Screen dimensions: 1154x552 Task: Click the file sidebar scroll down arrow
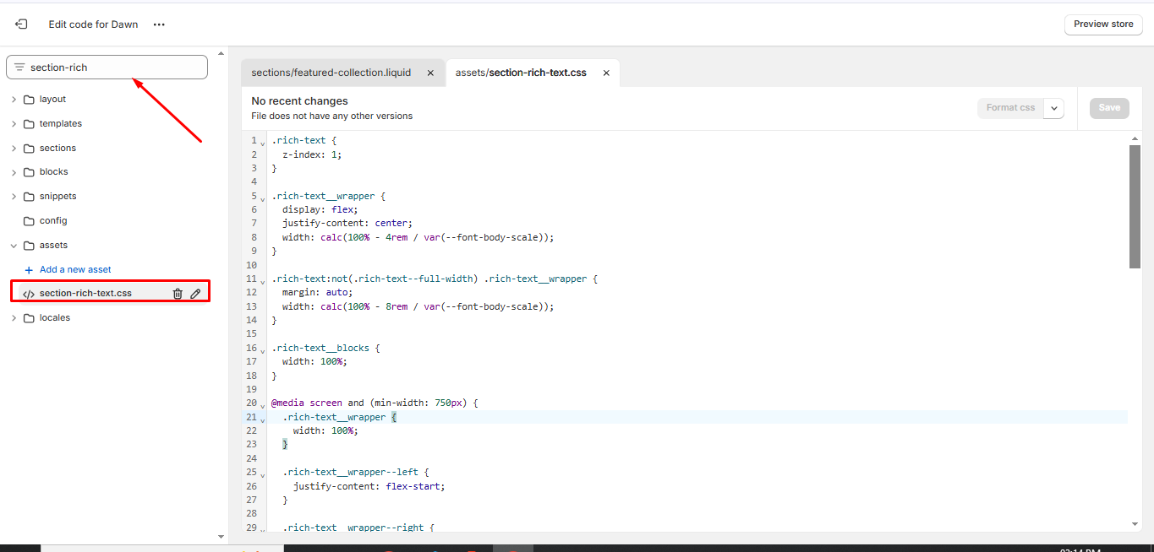pos(222,536)
